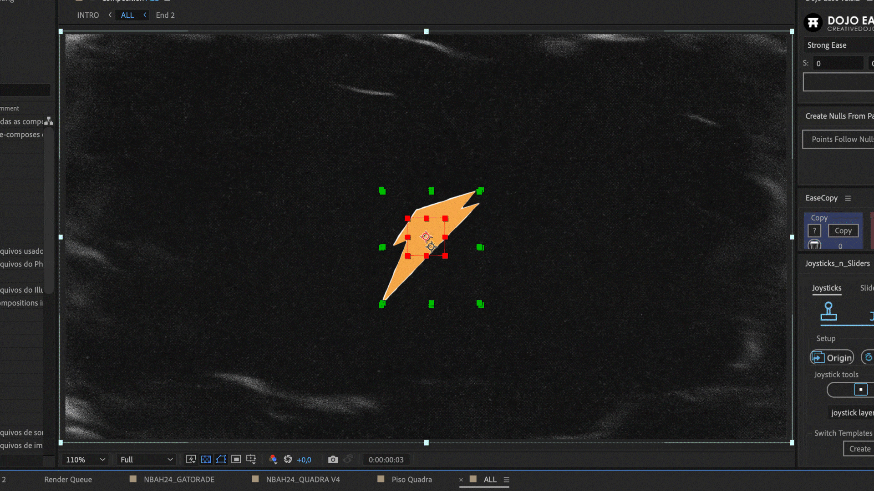Open the 110% magnification dropdown
874x491 pixels.
[x=86, y=460]
